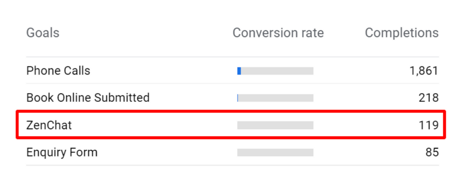This screenshot has height=174, width=465.
Task: Click the Completions column header
Action: point(402,33)
